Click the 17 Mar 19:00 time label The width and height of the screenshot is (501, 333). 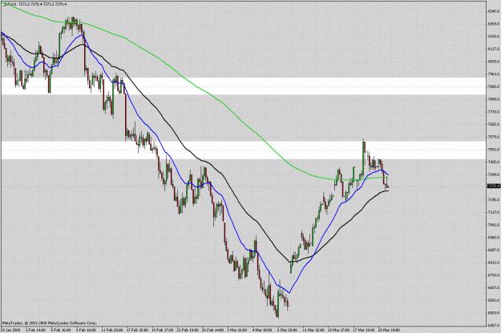coord(364,330)
